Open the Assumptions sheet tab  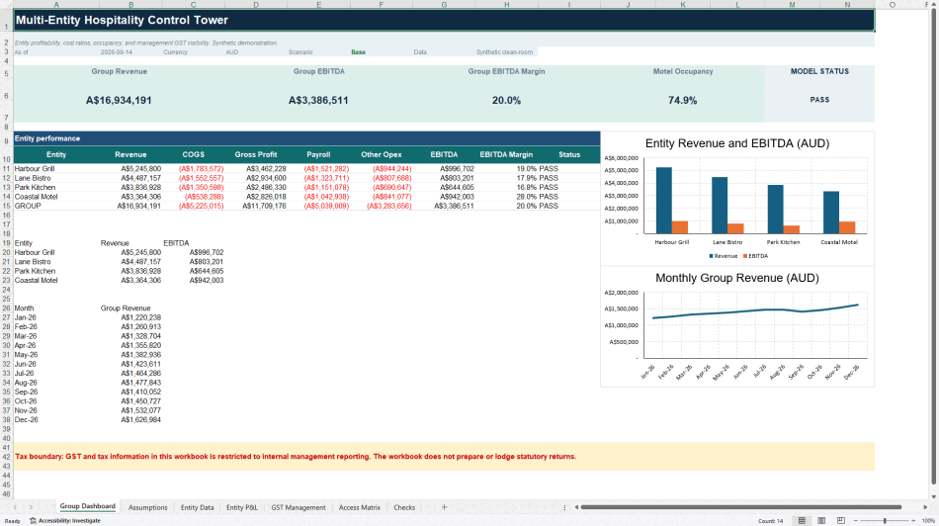click(148, 507)
